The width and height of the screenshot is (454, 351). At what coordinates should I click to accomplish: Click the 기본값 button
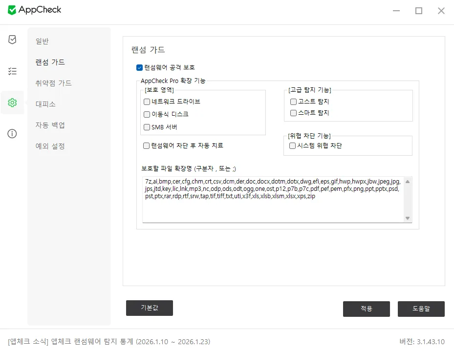pyautogui.click(x=150, y=308)
